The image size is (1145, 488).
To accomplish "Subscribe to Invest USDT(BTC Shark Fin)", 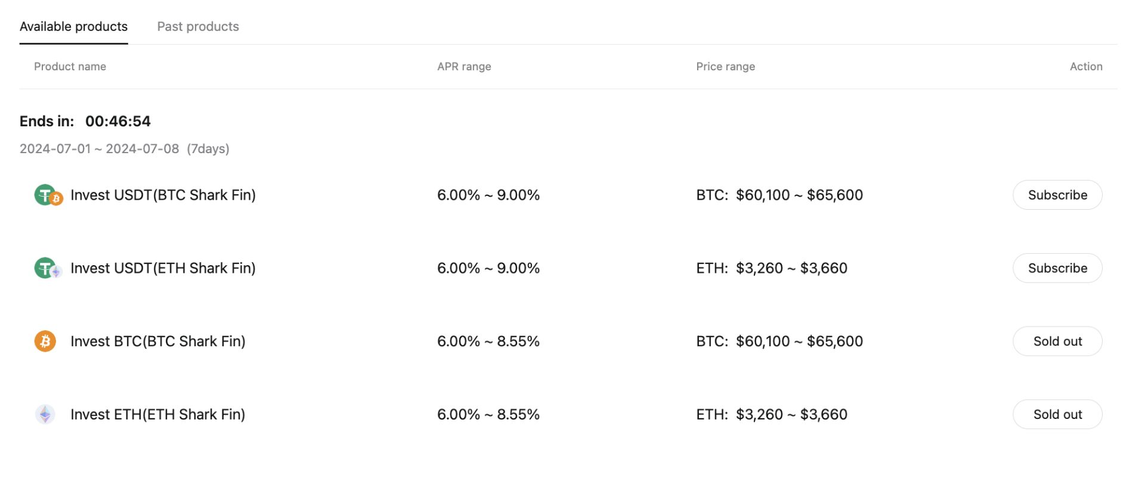I will pos(1057,195).
